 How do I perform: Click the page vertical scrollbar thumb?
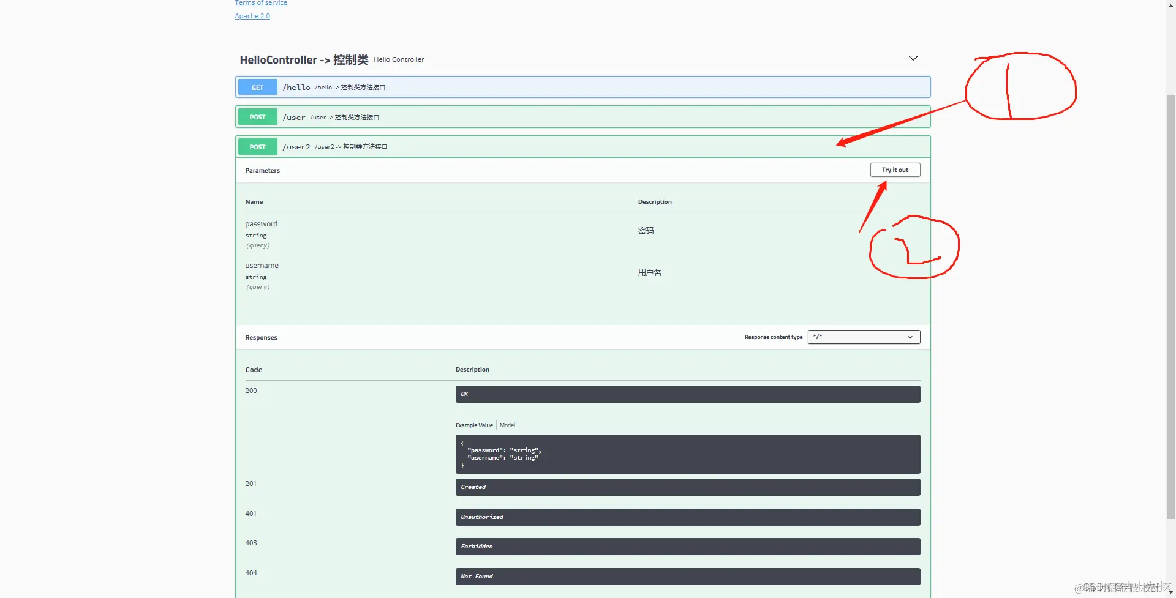[1170, 306]
